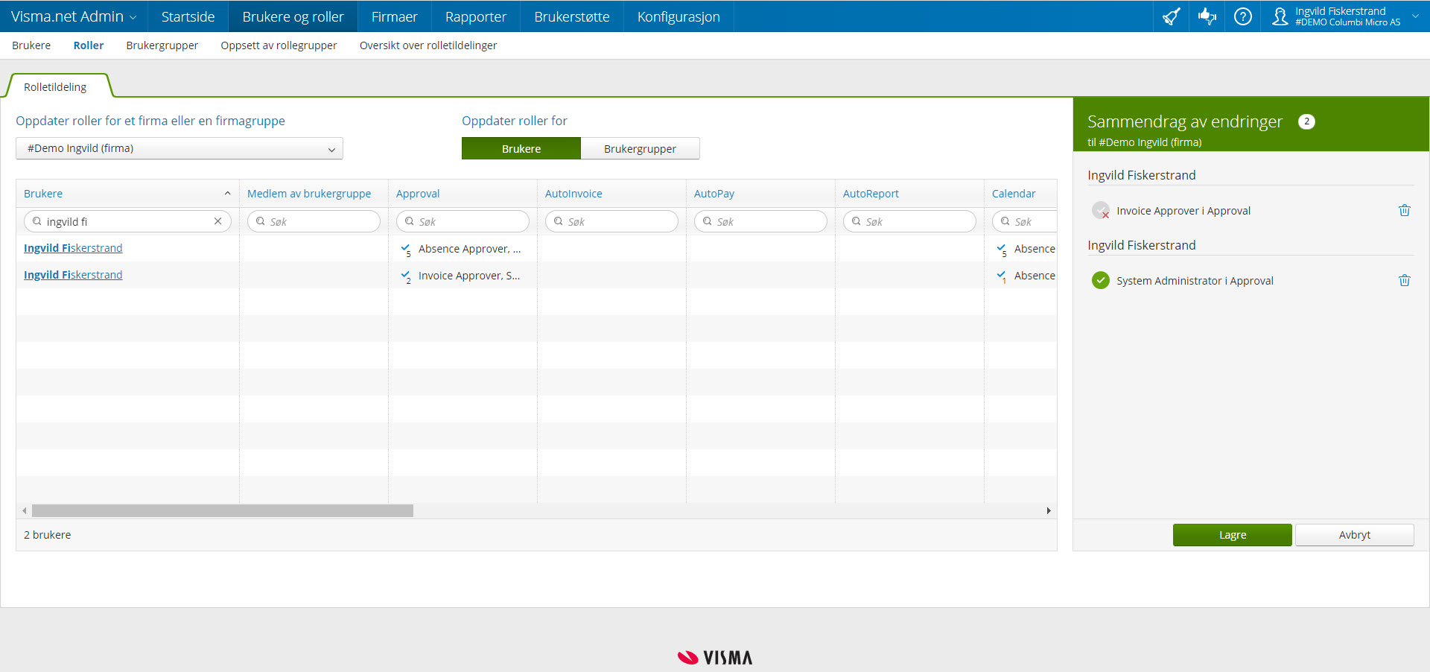Image resolution: width=1430 pixels, height=672 pixels.
Task: Open the Rapporter menu
Action: [x=476, y=16]
